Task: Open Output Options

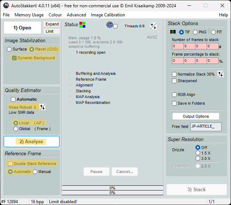Action: coord(196,116)
